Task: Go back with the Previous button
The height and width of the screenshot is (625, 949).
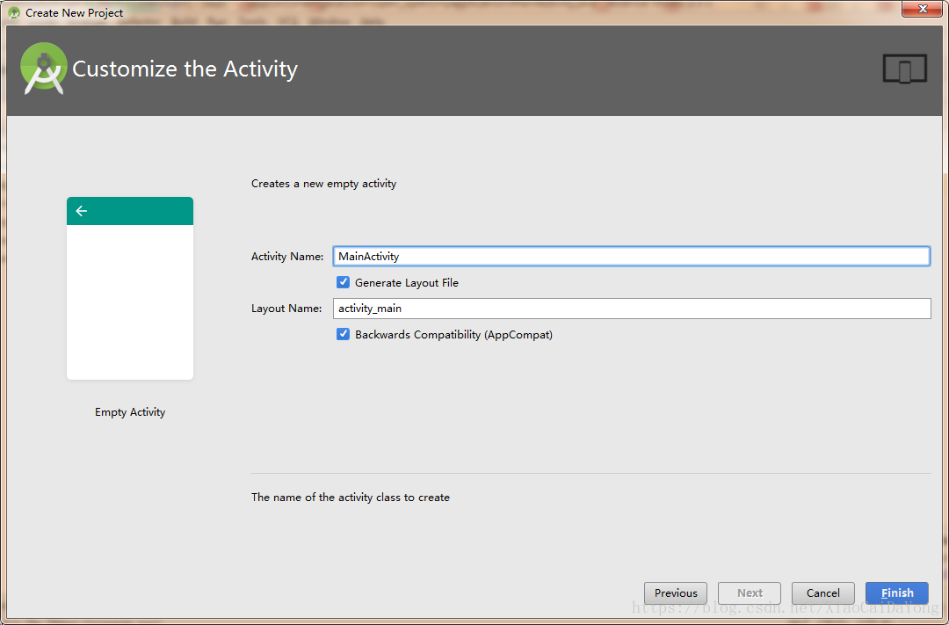Action: click(676, 592)
